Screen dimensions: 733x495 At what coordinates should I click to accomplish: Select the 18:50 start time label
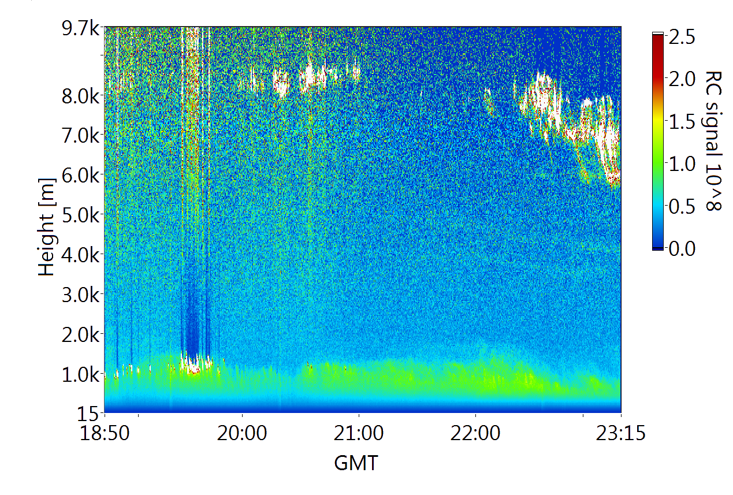point(105,433)
